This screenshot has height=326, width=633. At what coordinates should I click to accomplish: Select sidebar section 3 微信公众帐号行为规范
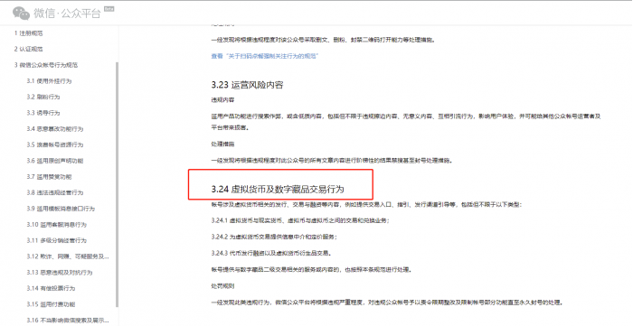point(46,65)
